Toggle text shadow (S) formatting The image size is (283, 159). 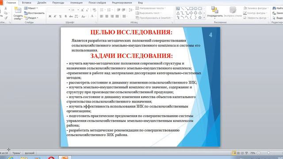tap(65, 16)
